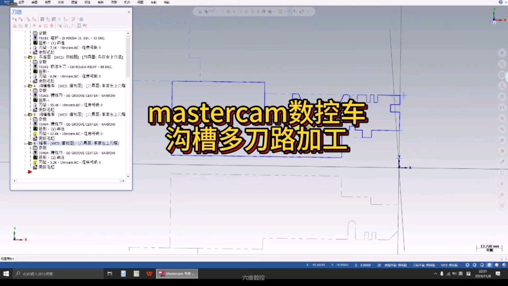Screen dimensions: 508x286
Task: Click the delete all operations wand icon
Action: point(73,19)
